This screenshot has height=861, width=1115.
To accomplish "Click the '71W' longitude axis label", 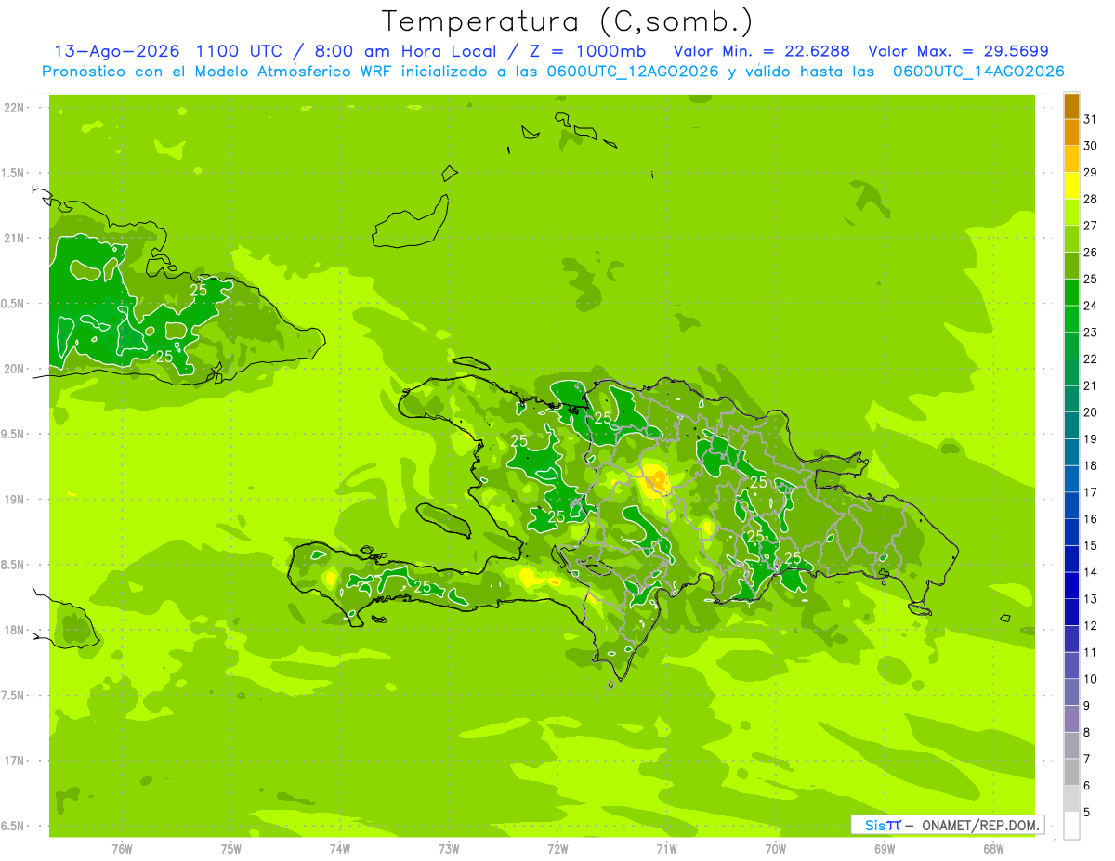I will (x=666, y=849).
